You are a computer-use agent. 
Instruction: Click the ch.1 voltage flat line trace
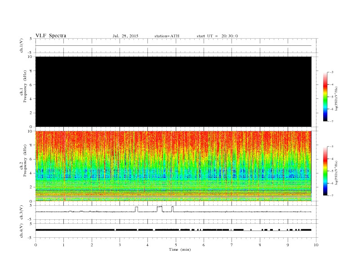coord(174,45)
